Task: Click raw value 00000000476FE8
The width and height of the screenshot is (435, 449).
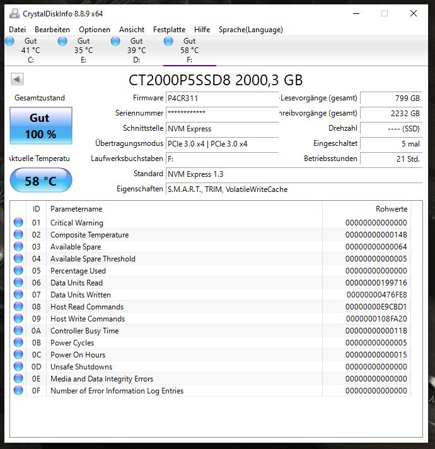Action: tap(377, 295)
